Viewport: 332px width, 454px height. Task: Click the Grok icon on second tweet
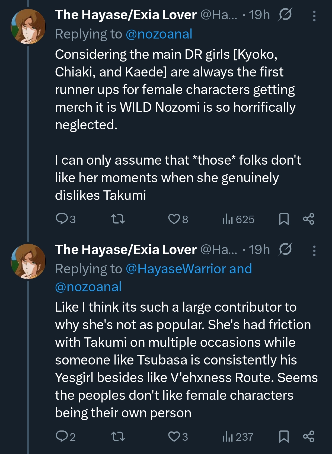(x=285, y=250)
